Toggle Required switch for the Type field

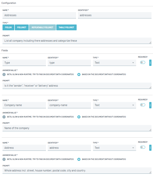143,62
